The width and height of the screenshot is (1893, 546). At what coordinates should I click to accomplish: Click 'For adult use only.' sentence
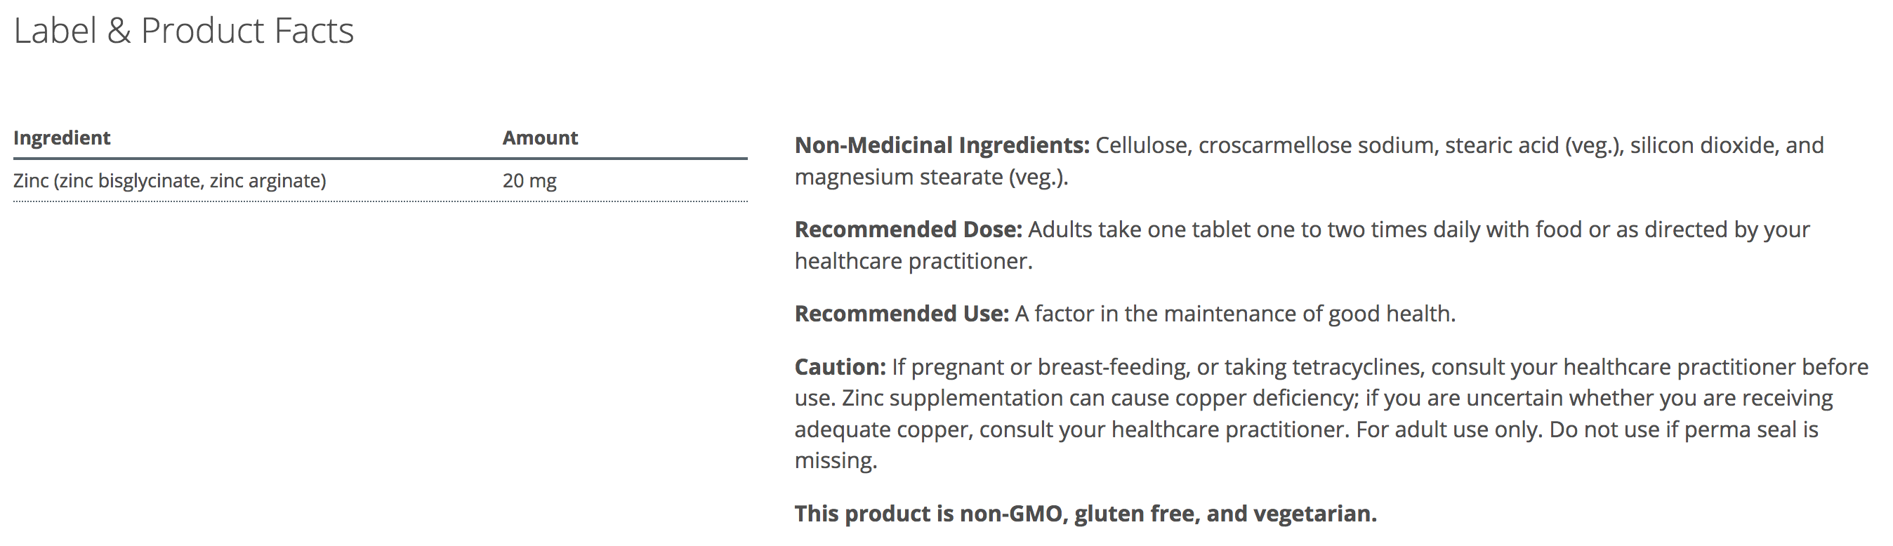[1448, 430]
